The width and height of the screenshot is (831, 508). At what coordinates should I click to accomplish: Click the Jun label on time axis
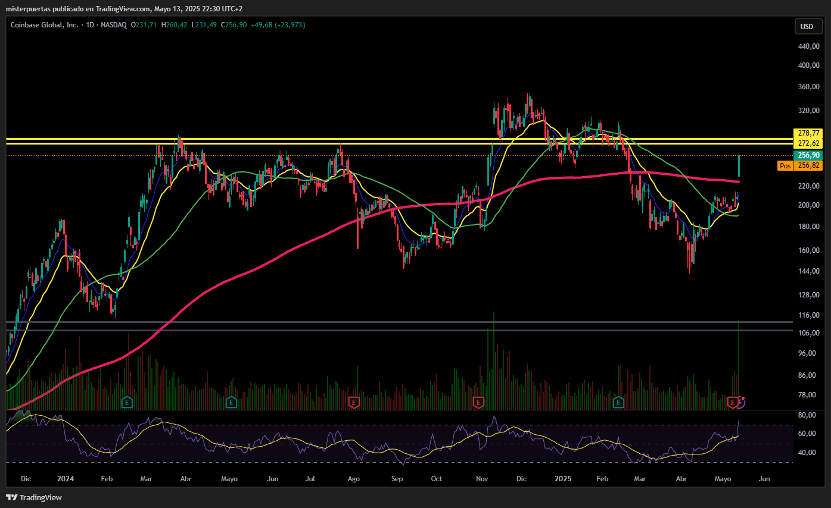pos(764,478)
